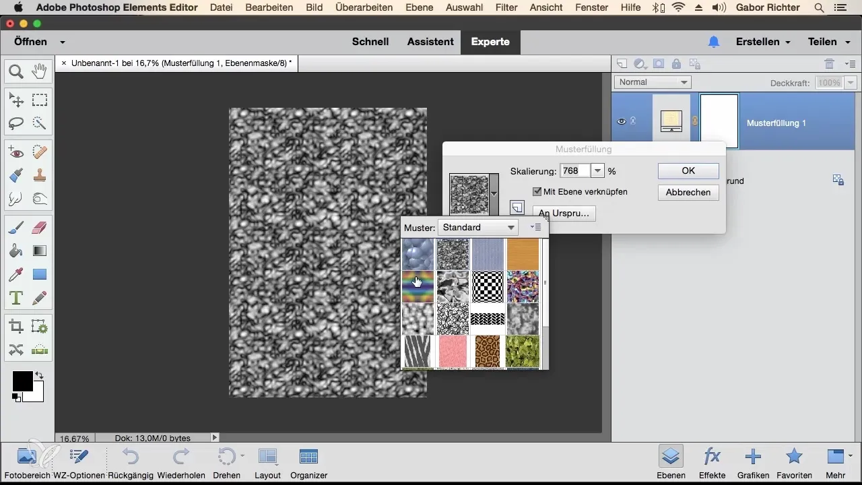The image size is (862, 485).
Task: Add a layer mask icon
Action: point(659,64)
